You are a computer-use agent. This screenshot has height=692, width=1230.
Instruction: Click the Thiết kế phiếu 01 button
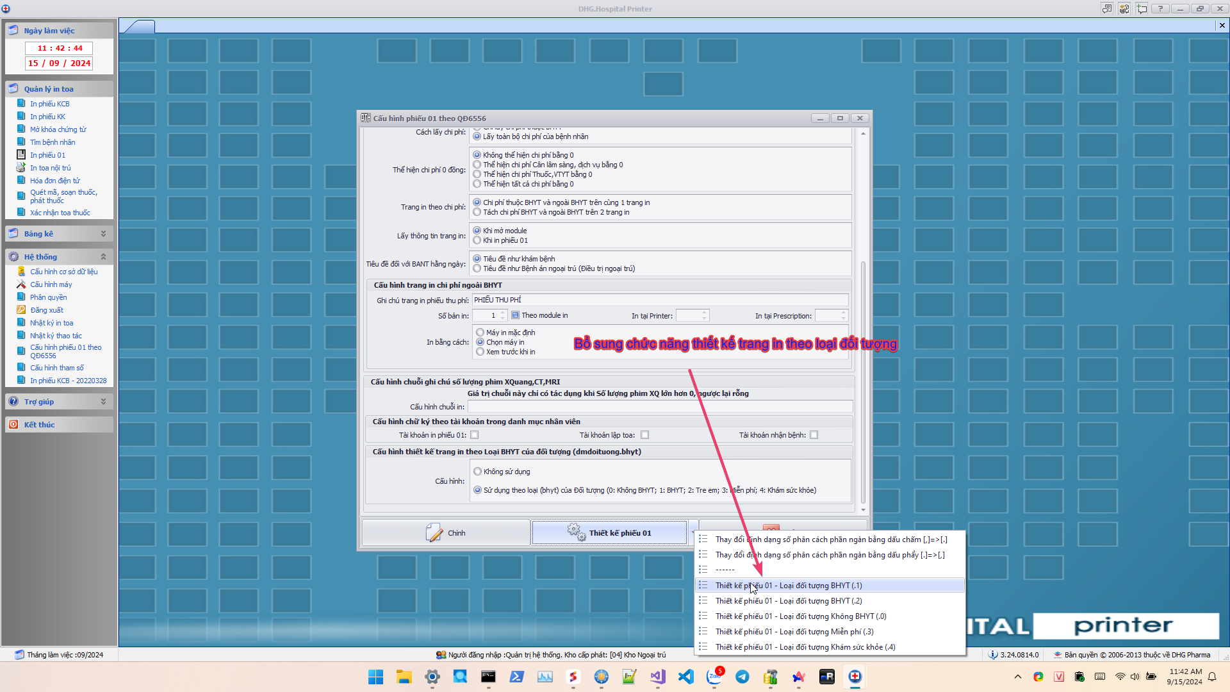click(609, 532)
